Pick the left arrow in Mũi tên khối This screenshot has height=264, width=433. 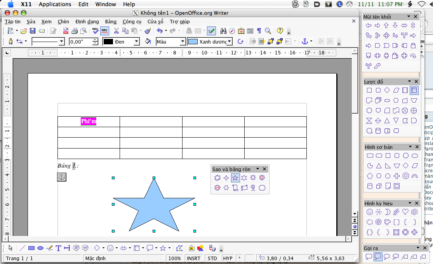pos(369,25)
